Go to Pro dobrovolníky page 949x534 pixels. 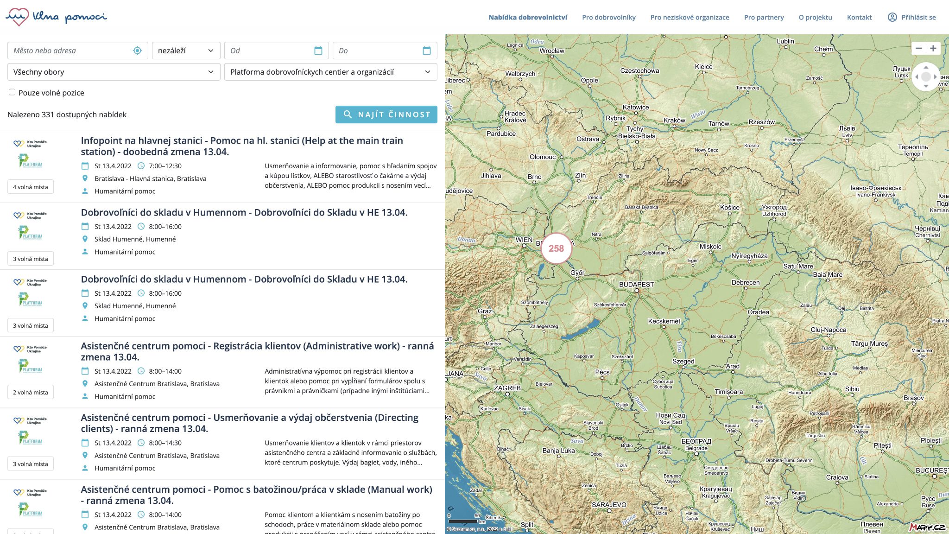pyautogui.click(x=609, y=17)
